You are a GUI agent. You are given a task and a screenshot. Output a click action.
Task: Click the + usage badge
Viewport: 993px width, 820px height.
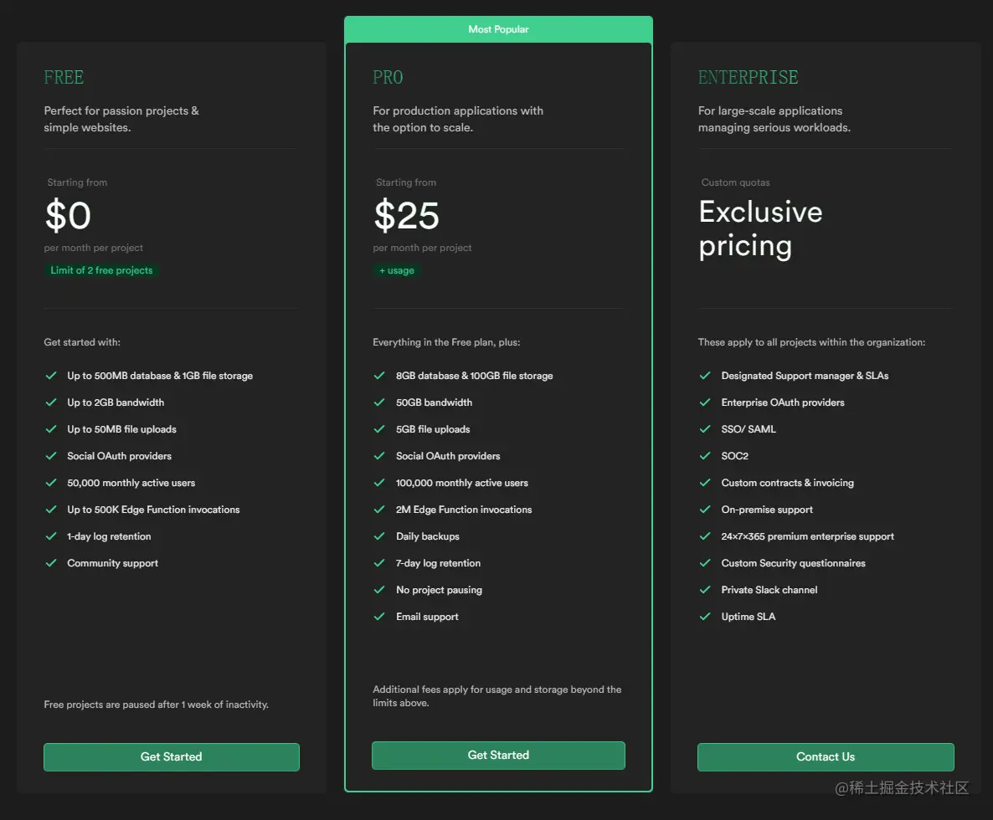point(397,270)
